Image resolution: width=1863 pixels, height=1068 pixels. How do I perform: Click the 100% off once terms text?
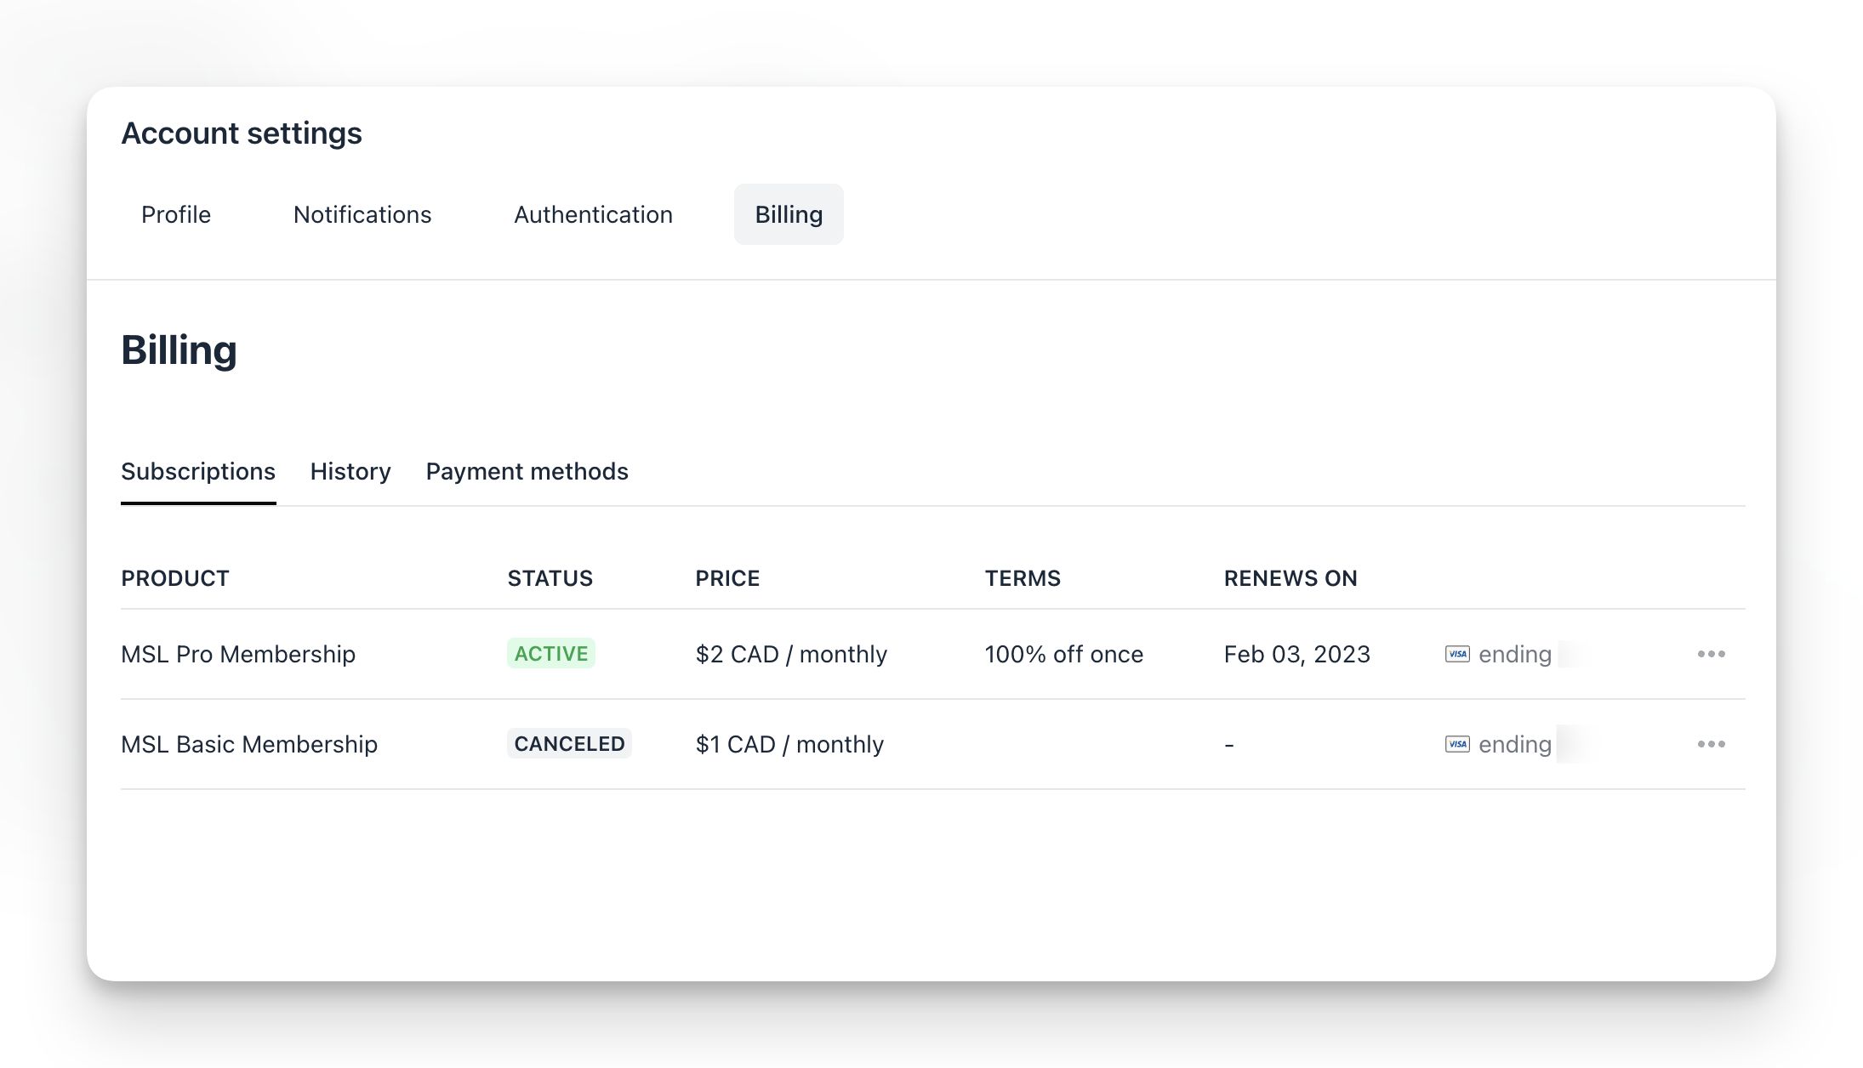1063,654
